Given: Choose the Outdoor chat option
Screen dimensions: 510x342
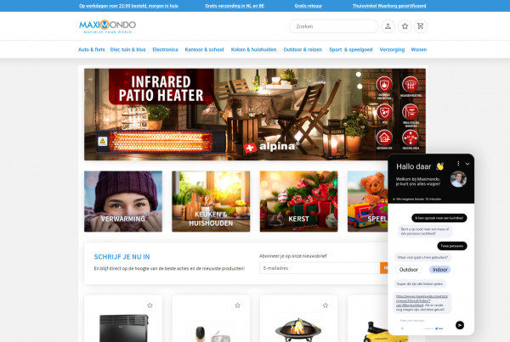Looking at the screenshot, I should click(x=409, y=270).
